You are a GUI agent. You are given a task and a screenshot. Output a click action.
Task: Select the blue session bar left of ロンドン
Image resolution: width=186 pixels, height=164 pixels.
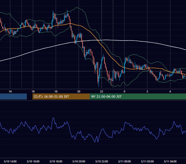(13, 96)
